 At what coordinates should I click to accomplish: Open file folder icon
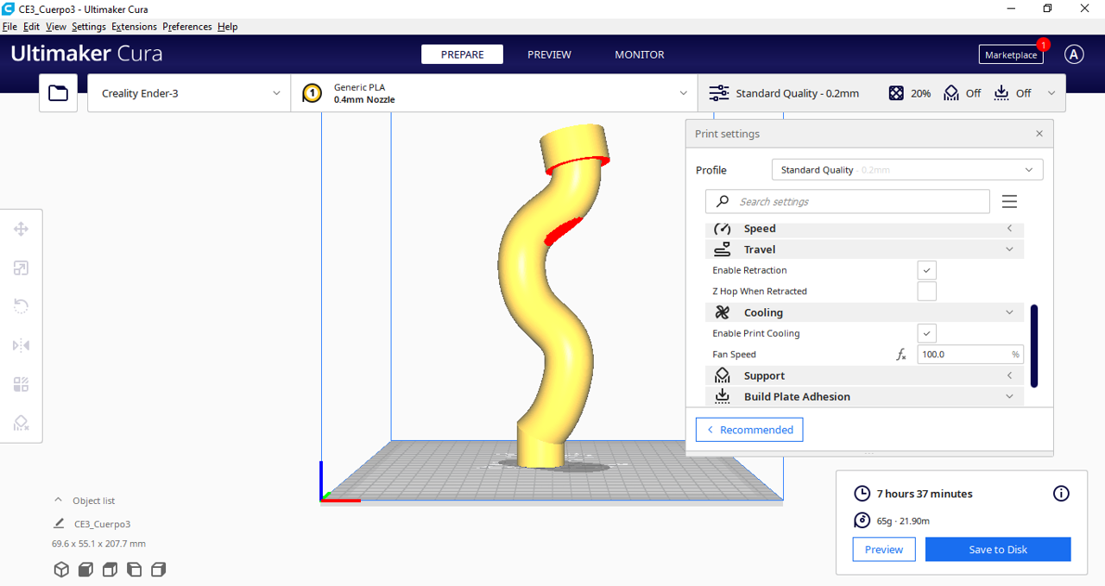pyautogui.click(x=58, y=93)
